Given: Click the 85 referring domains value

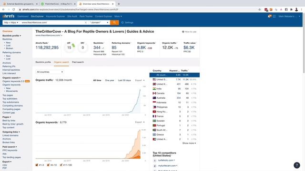Looking at the screenshot, I should pos(114,47).
